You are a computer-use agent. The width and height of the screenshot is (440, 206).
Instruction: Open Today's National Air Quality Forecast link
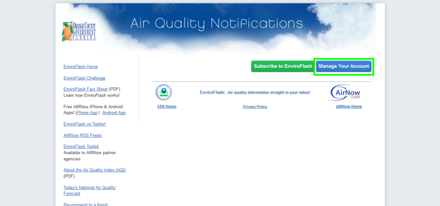pyautogui.click(x=89, y=190)
